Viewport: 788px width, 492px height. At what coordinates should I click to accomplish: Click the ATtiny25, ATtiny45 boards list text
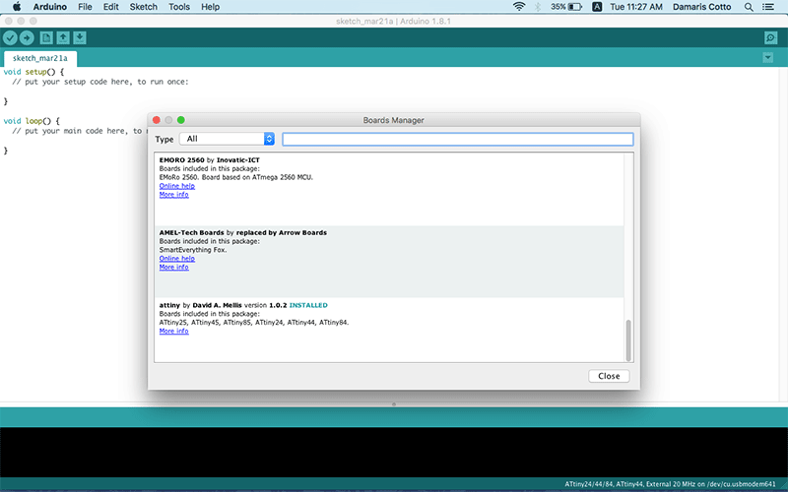[254, 323]
